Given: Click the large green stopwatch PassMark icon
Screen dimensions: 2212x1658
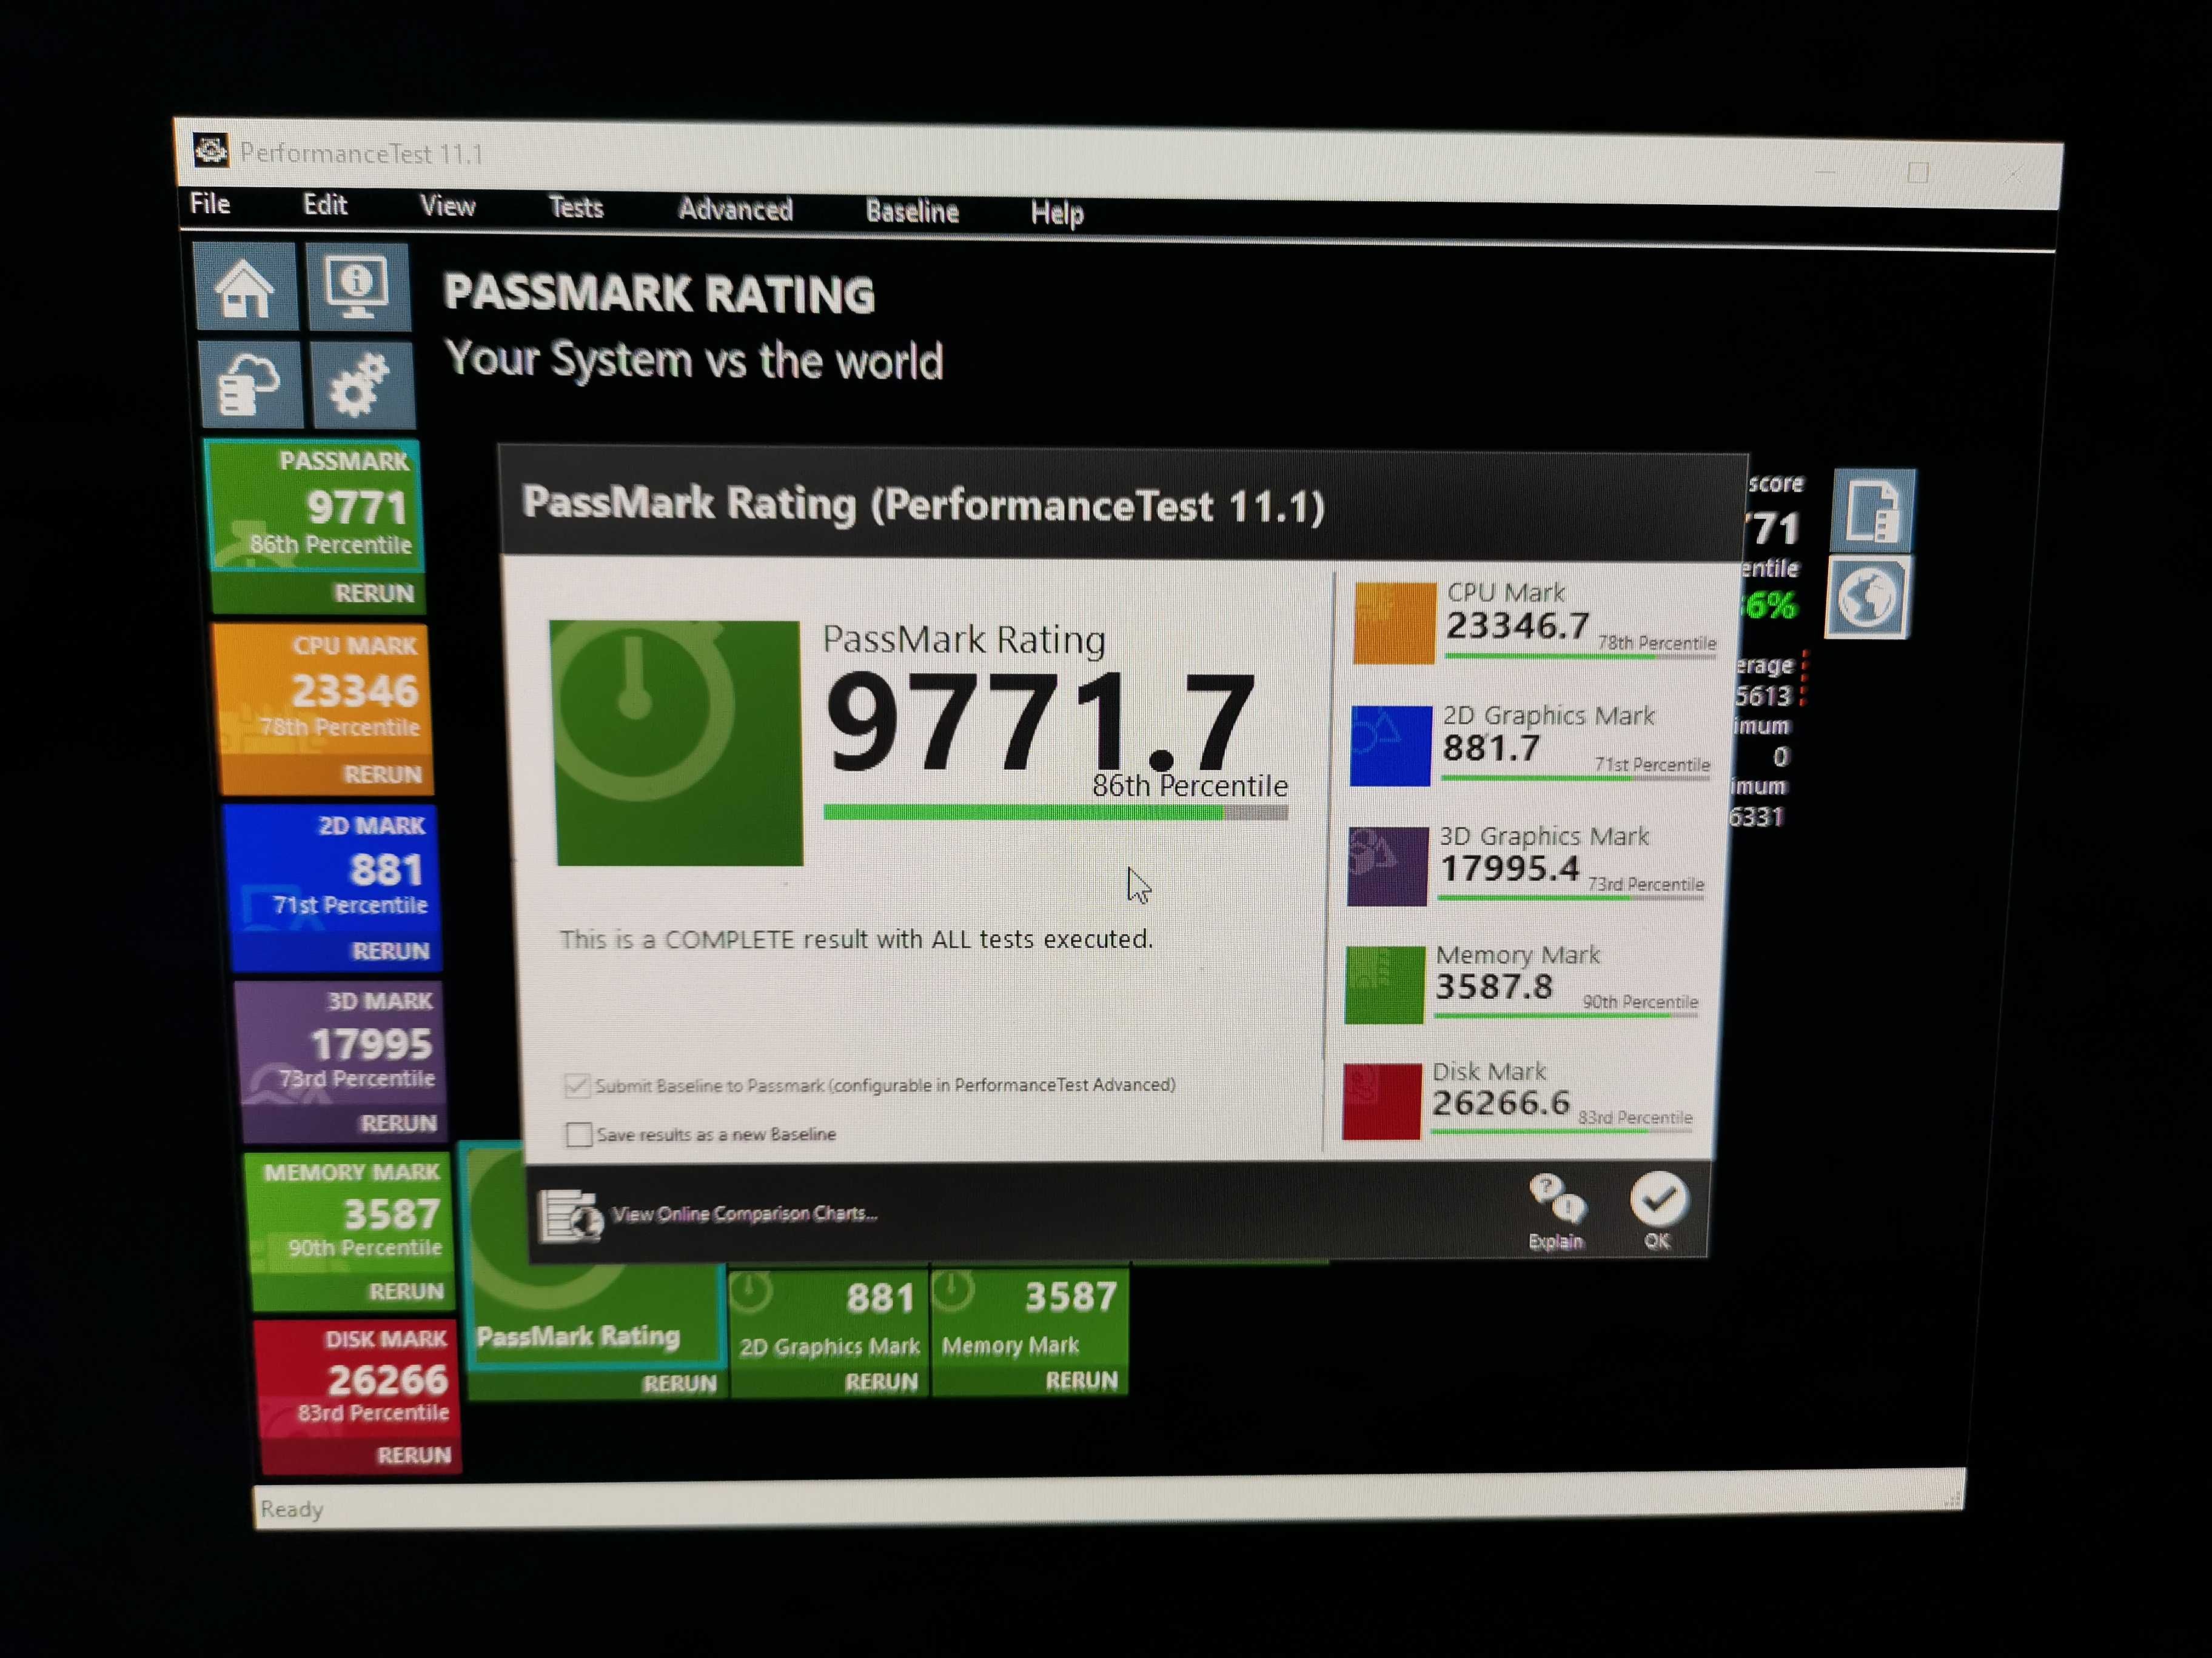Looking at the screenshot, I should point(678,742).
